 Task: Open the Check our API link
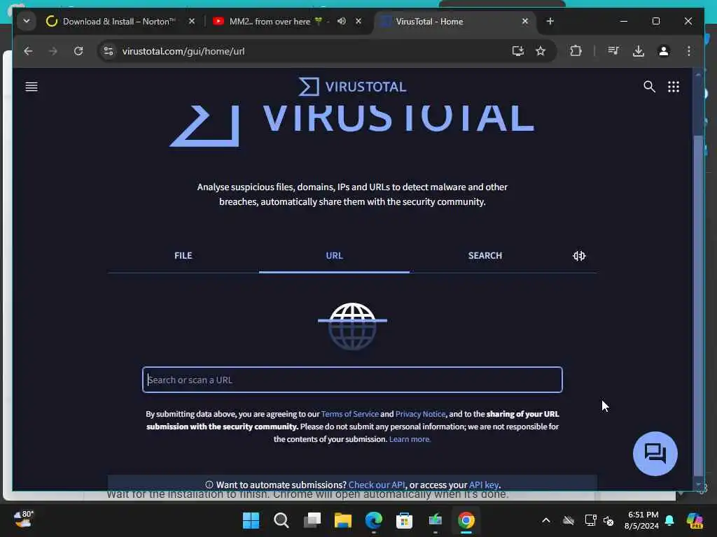[377, 485]
